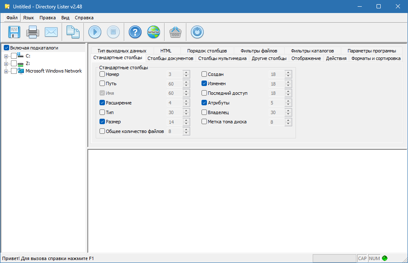Enable the Метка тома диска checkbox

coord(204,122)
